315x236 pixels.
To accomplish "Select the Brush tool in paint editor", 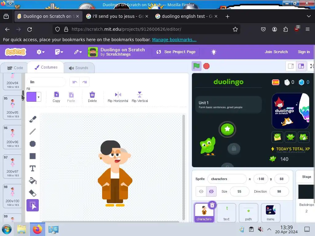I will tap(33, 119).
